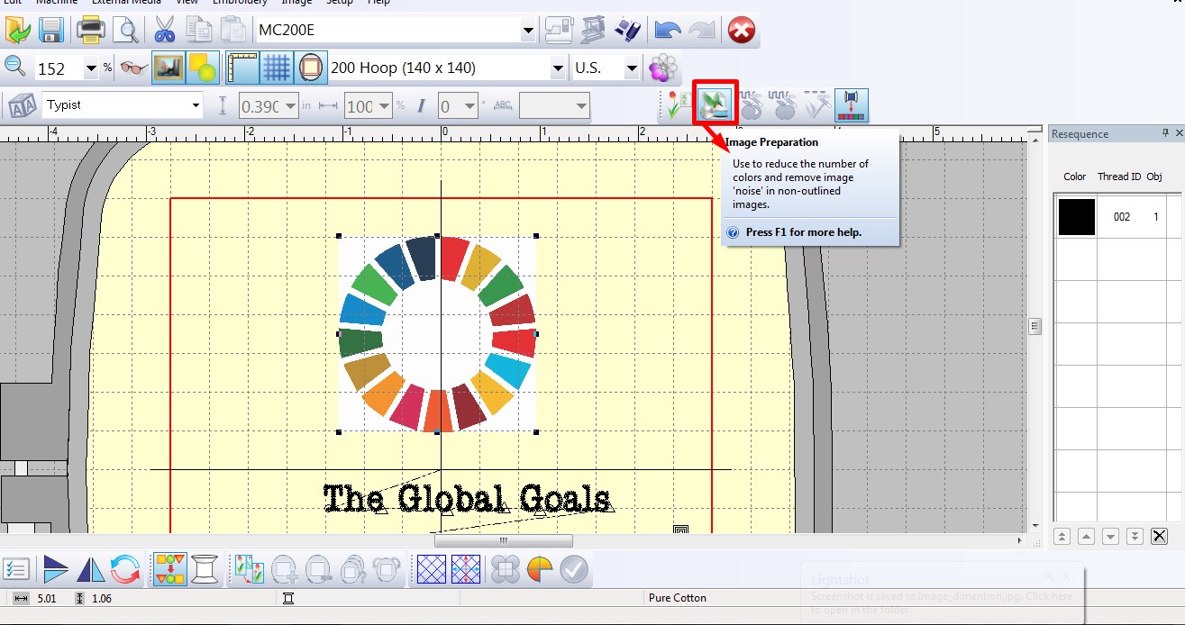Open the Image menu
Viewport: 1185px width, 625px height.
(296, 3)
